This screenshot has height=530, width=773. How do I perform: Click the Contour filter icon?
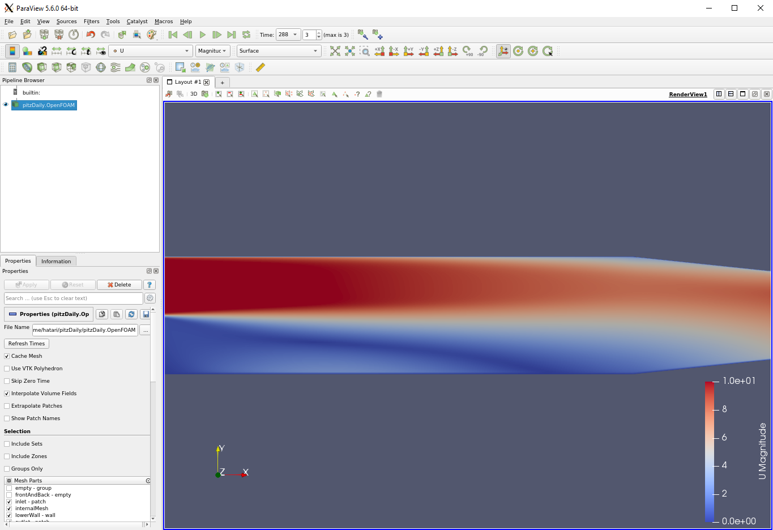(x=27, y=67)
